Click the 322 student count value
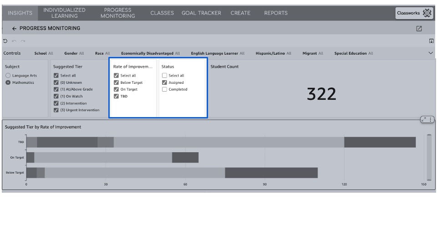Viewport: 437px width, 246px height. [x=321, y=94]
